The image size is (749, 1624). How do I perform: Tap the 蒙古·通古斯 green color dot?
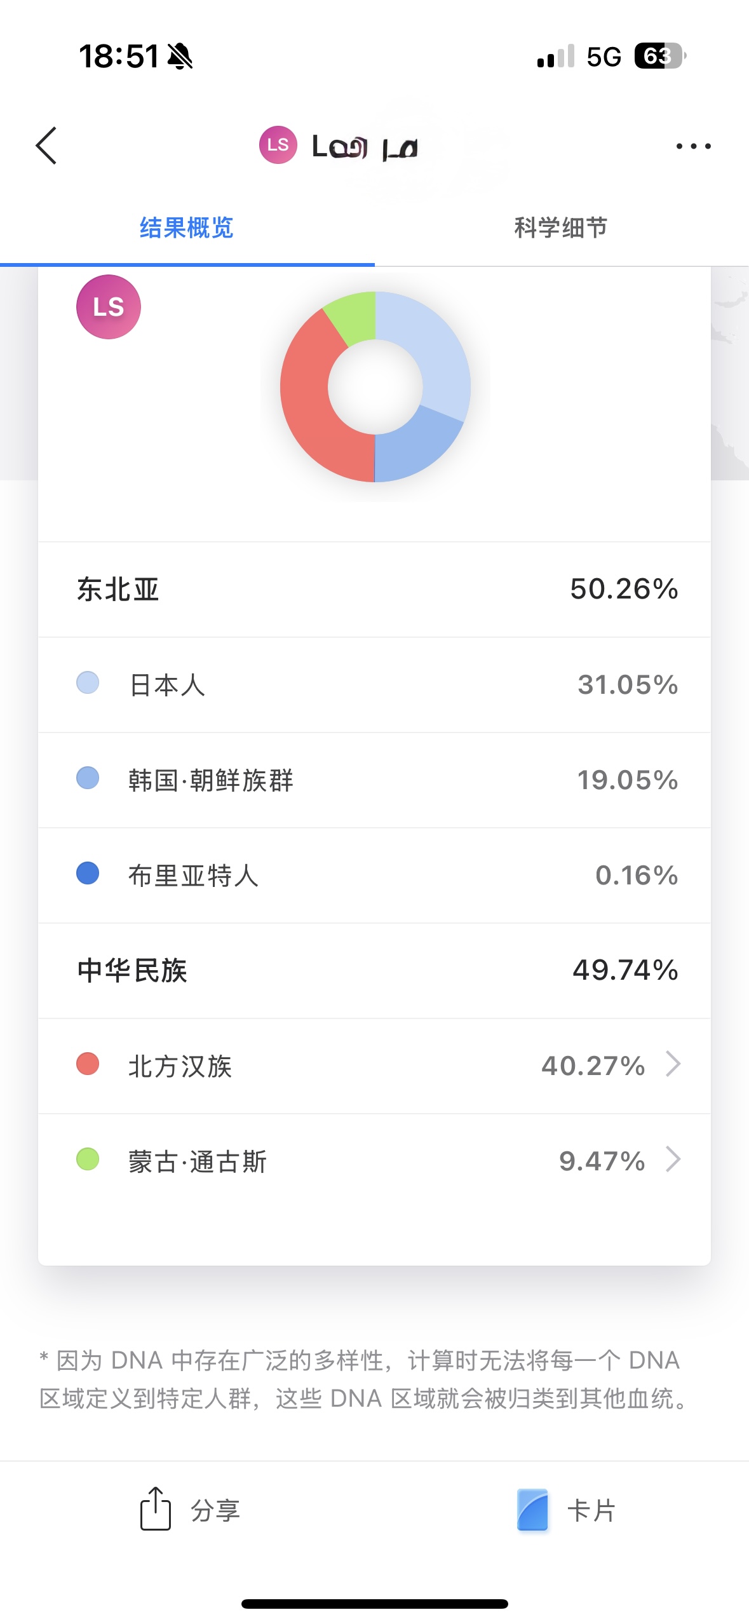click(88, 1160)
